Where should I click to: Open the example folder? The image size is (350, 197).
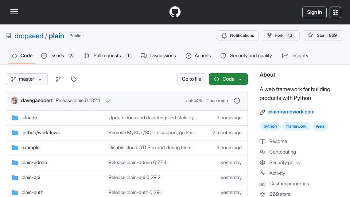coord(30,148)
